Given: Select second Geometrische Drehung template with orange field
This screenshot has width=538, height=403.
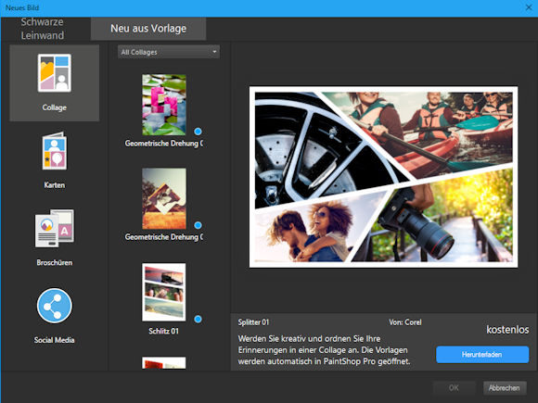Looking at the screenshot, I should (164, 198).
